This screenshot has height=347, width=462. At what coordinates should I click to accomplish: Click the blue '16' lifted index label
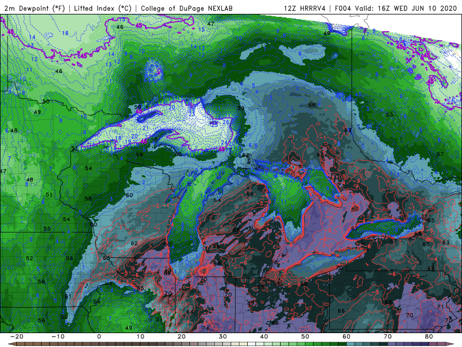coord(65,33)
